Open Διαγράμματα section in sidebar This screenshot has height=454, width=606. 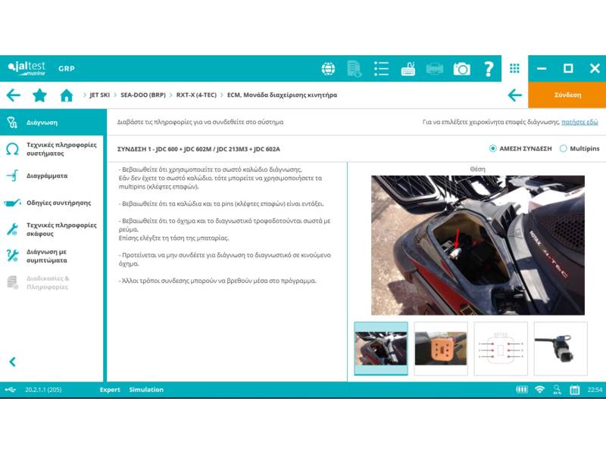[x=47, y=176]
